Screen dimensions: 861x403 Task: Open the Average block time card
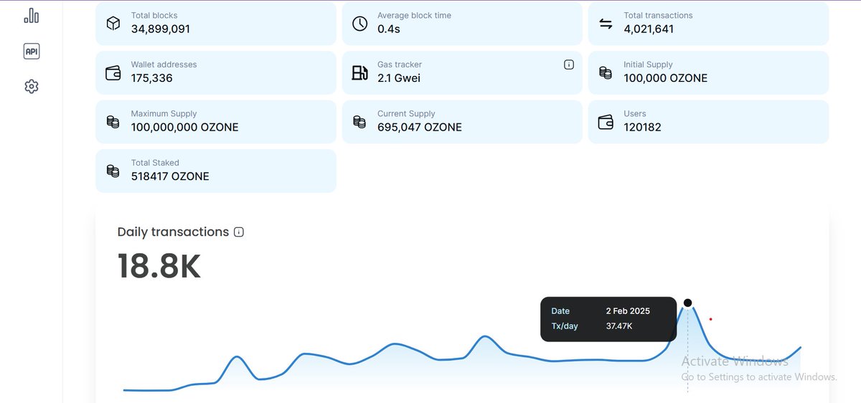point(462,24)
